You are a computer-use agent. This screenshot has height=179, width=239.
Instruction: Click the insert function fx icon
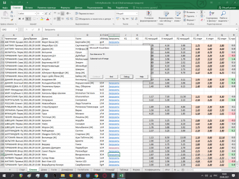point(39,30)
